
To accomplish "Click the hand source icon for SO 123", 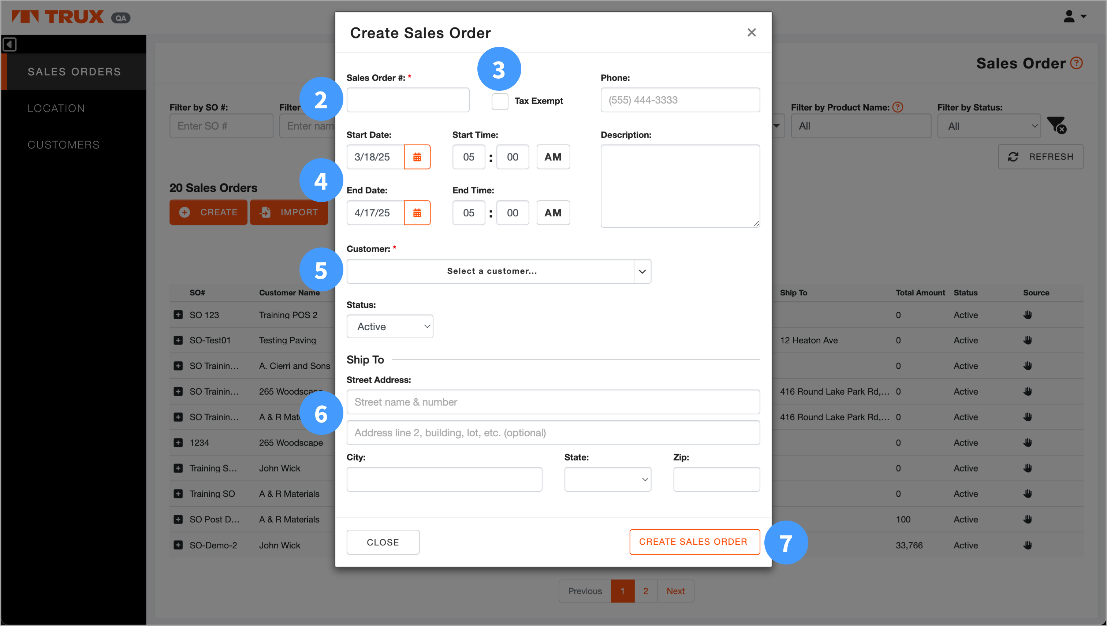I will [1027, 315].
